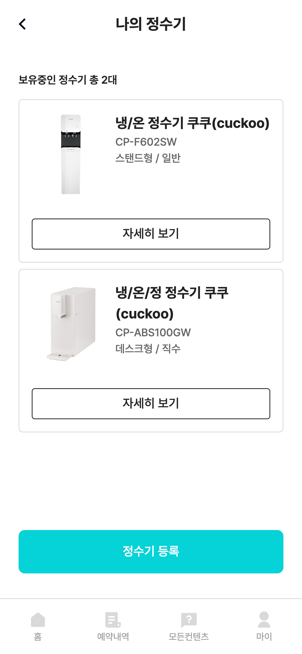302x654 pixels.
Task: Switch to the 모든컨텐츠 tab label
Action: [189, 636]
